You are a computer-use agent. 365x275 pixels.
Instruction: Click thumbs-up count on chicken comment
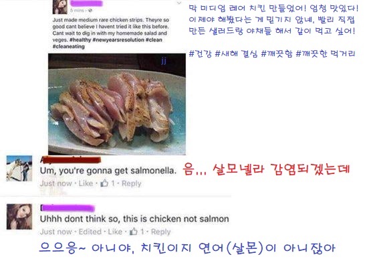tap(142, 232)
